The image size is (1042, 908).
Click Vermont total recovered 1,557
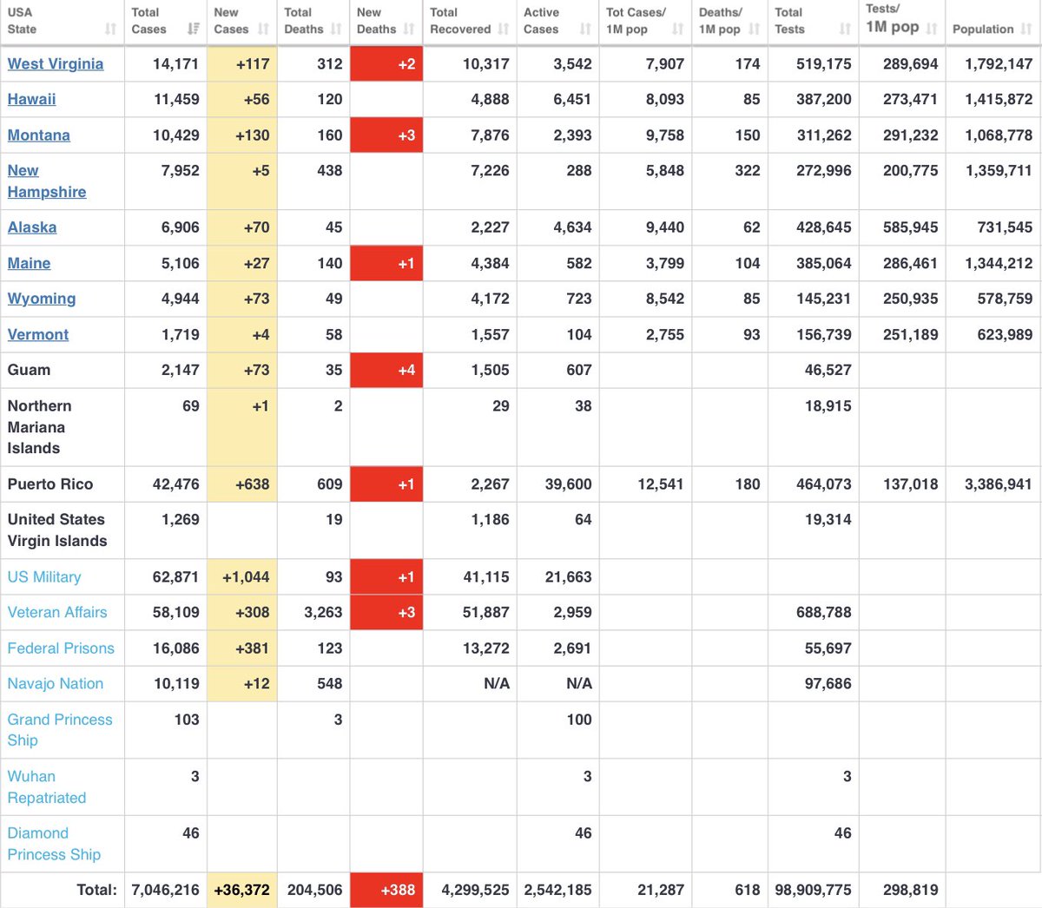(490, 334)
